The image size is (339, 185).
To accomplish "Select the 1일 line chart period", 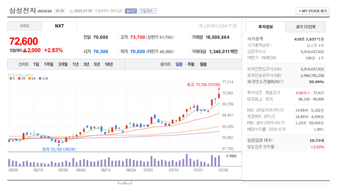I will tap(36, 64).
